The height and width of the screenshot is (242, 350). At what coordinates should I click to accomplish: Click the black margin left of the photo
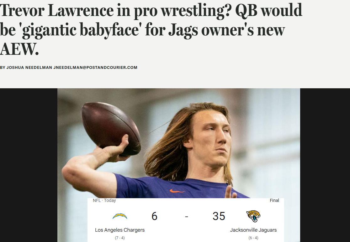[x=29, y=165]
